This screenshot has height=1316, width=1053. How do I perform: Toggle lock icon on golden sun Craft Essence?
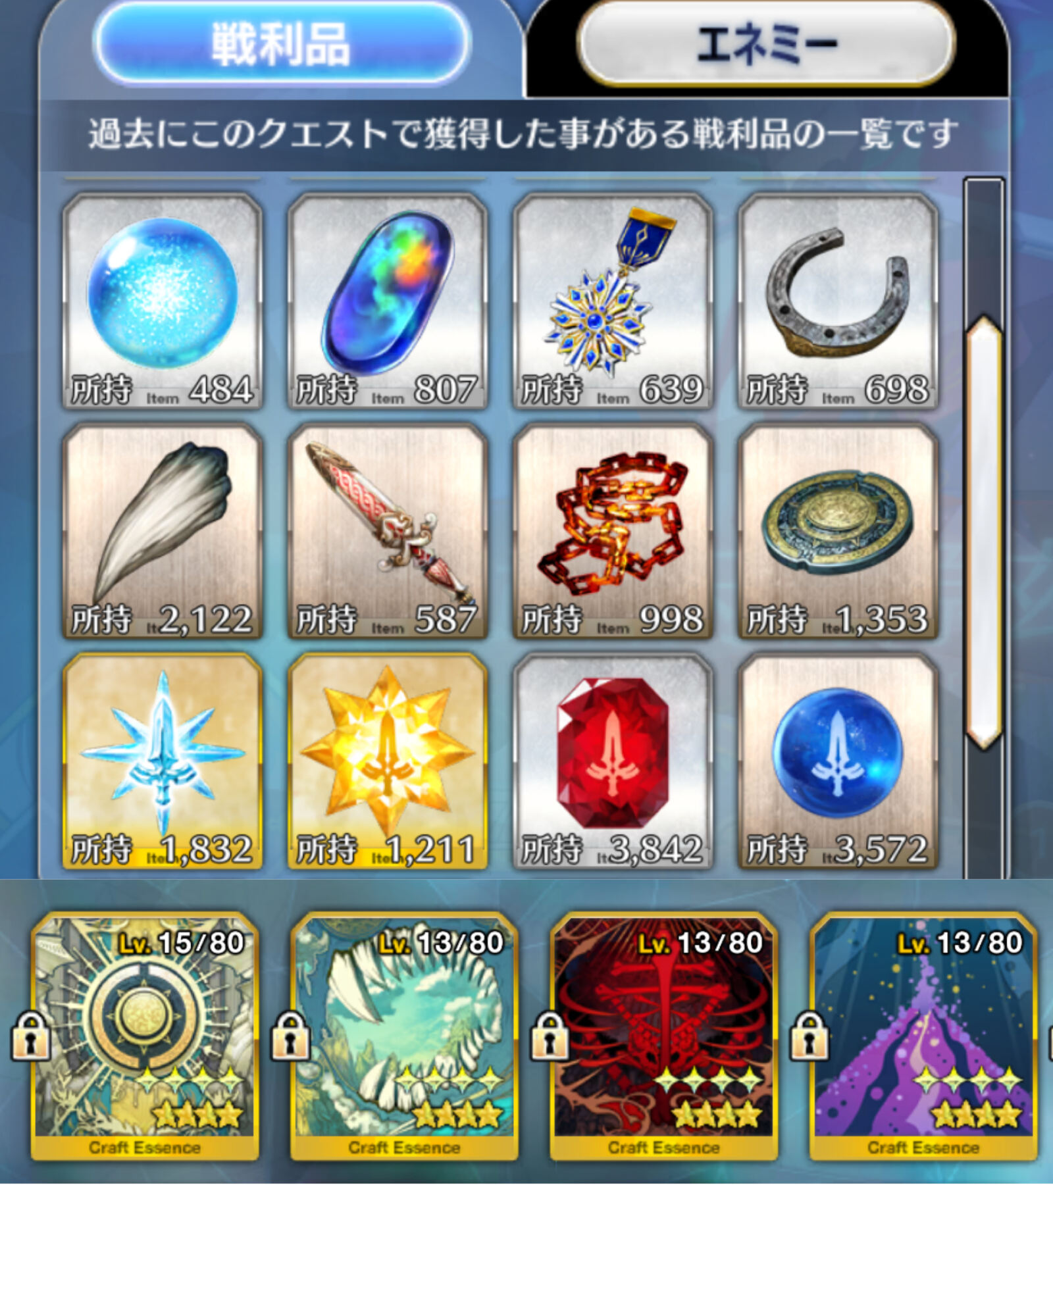30,1036
